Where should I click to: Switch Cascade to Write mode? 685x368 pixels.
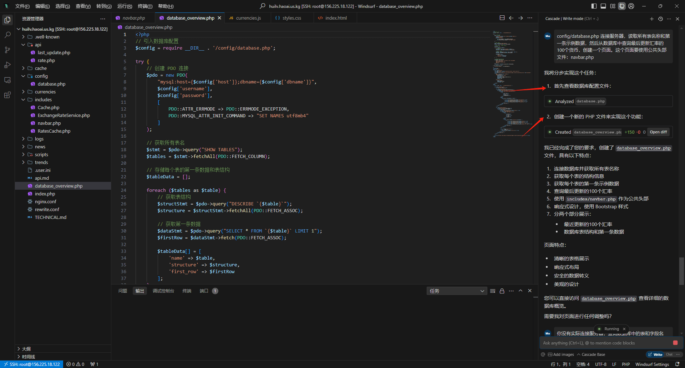[x=655, y=354]
